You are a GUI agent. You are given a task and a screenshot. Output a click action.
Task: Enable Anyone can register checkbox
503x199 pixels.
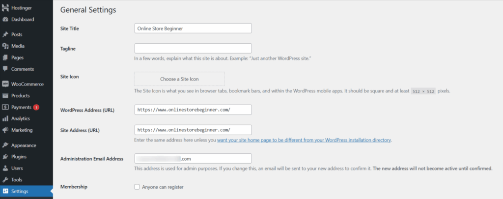[137, 187]
